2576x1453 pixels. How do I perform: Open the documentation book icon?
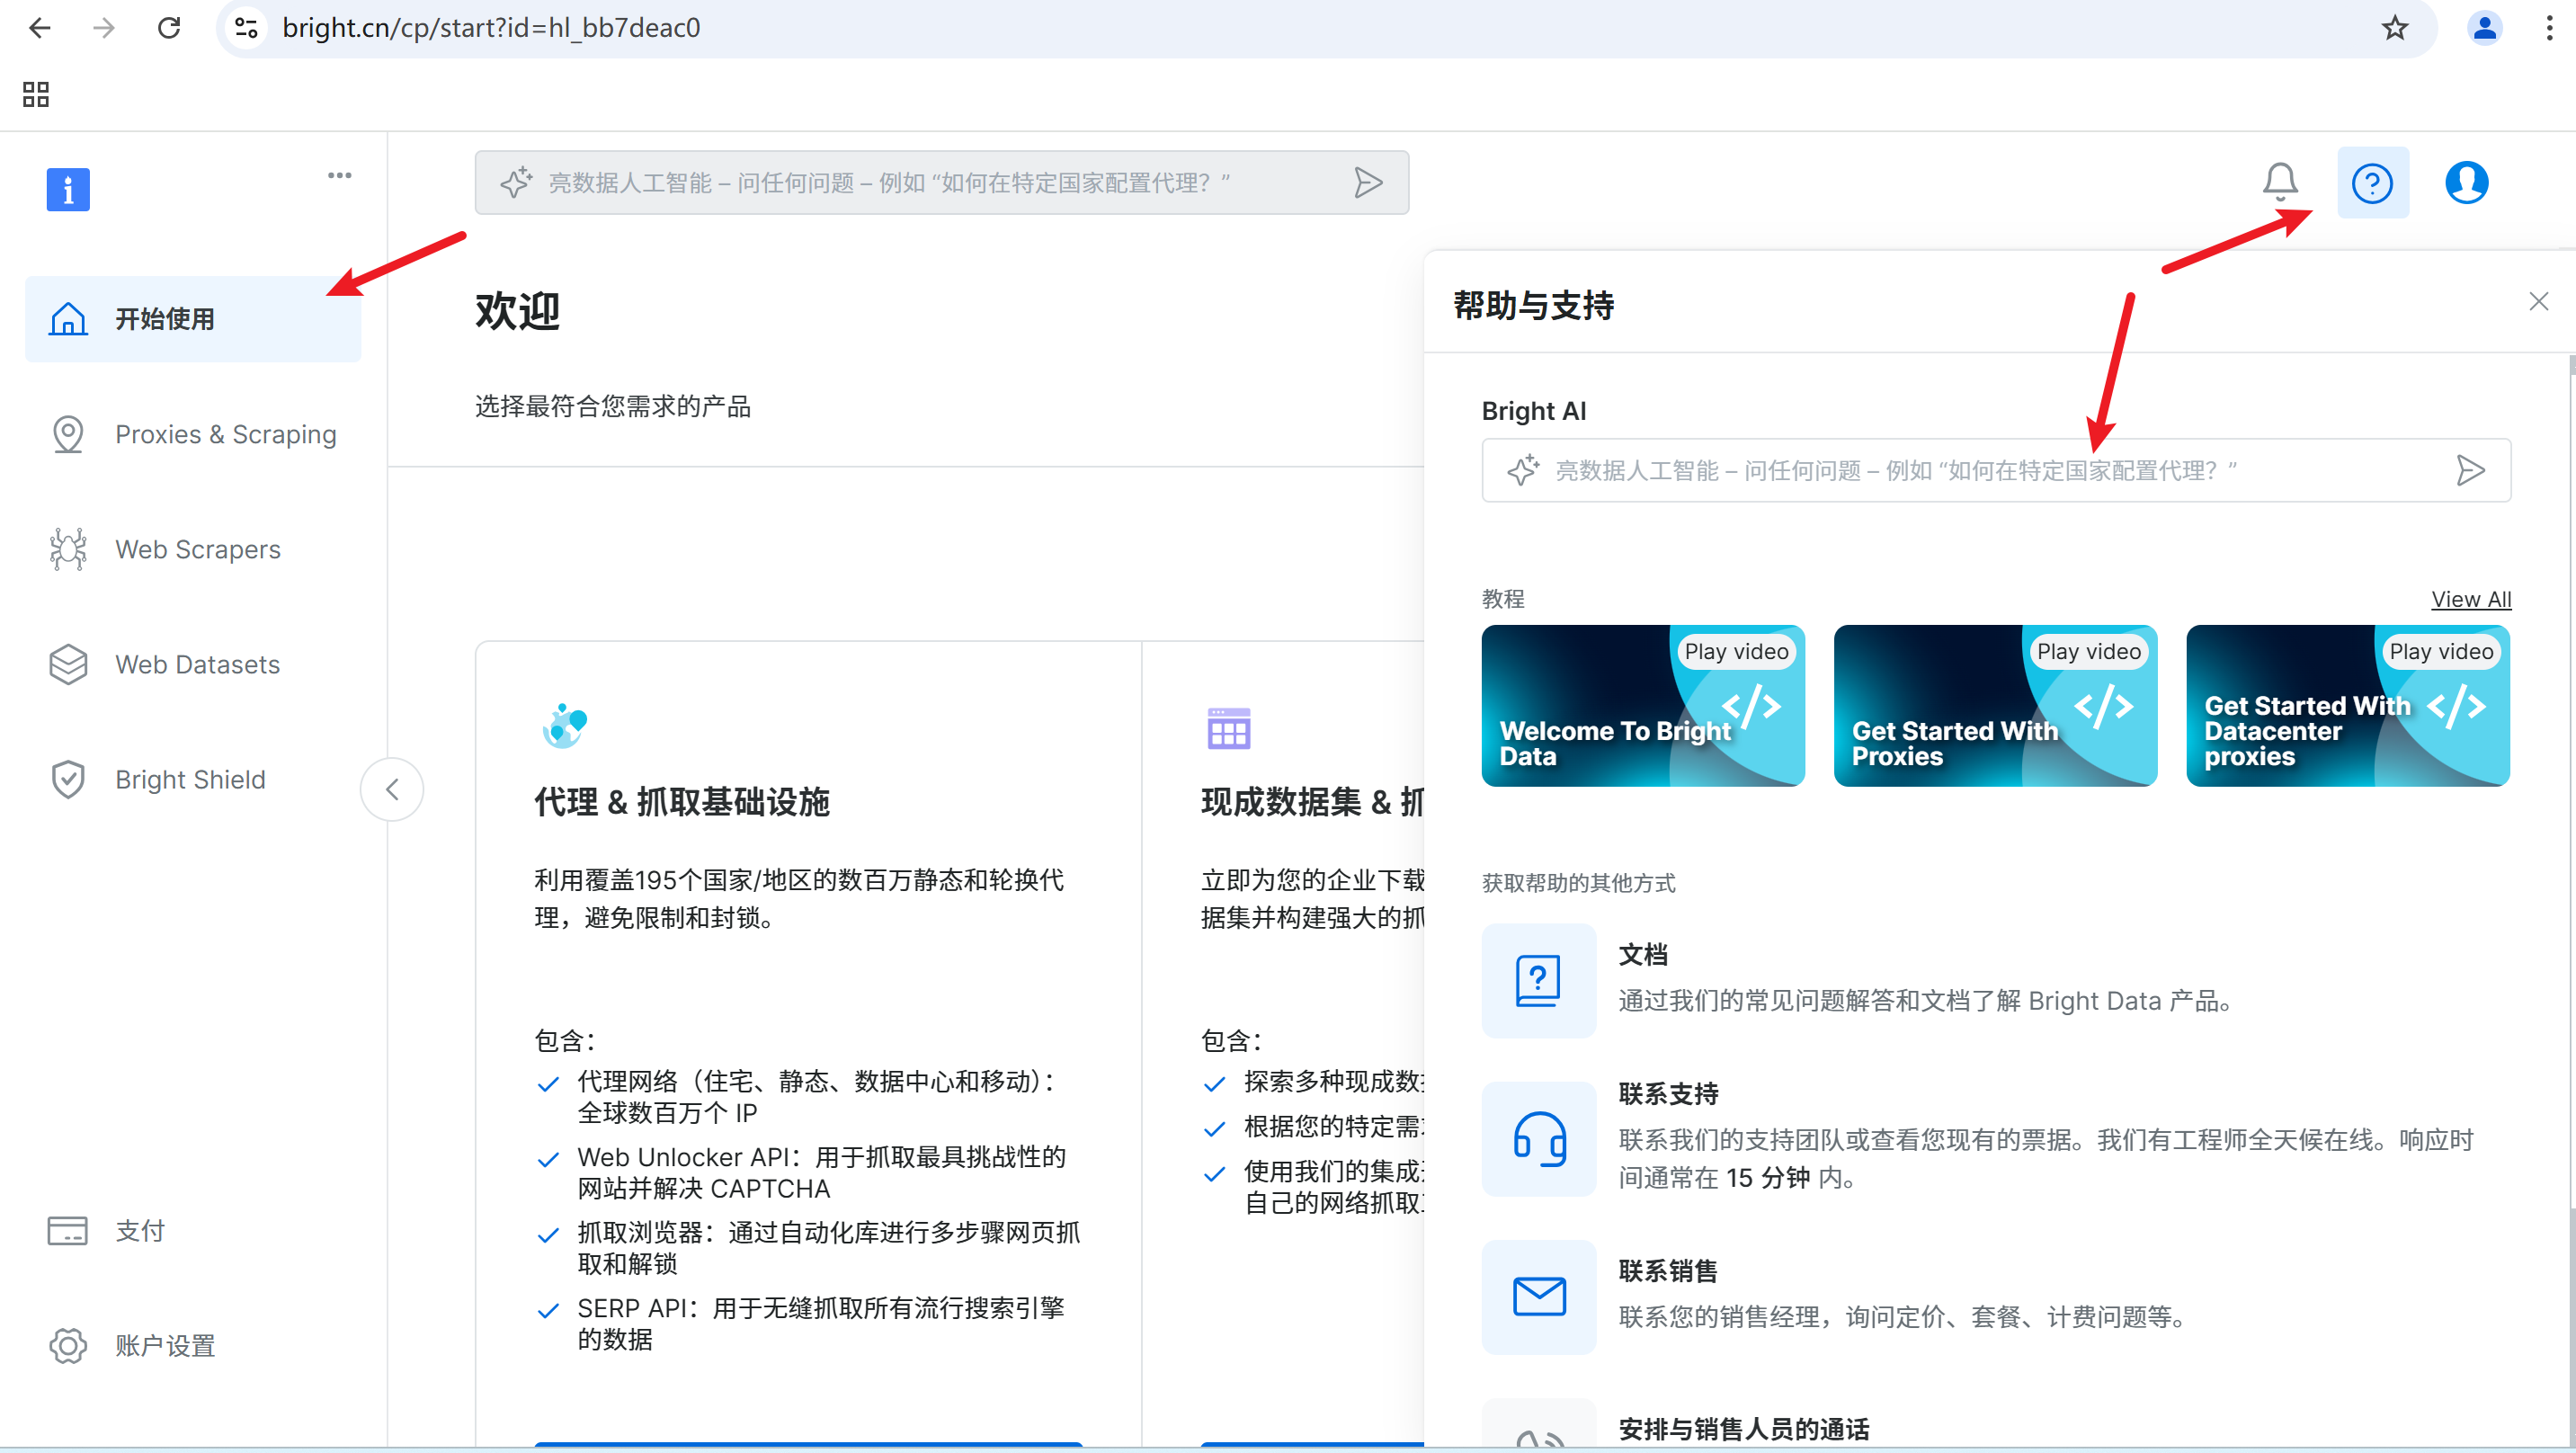point(1538,981)
